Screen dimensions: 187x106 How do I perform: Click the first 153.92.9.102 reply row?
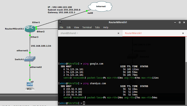pos(100,89)
